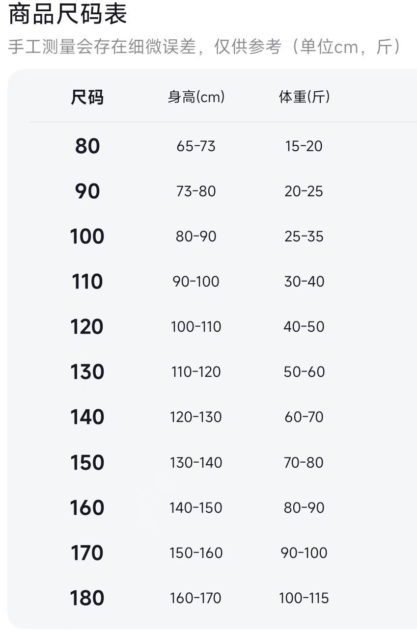Pick the size 160 row label
The image size is (417, 634).
87,508
